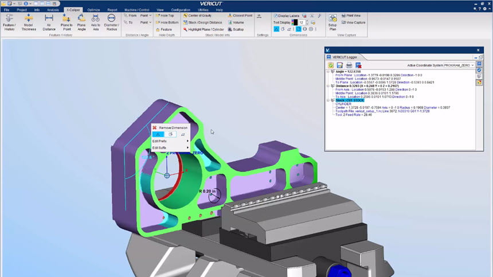493x277 pixels.
Task: Select the Diameter / Radius tool
Action: point(111,22)
